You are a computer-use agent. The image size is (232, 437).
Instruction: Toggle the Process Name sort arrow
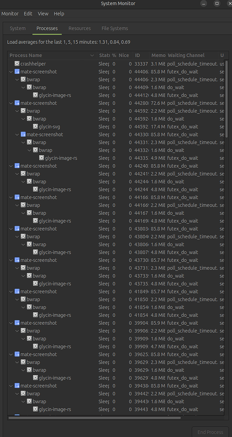[92, 55]
